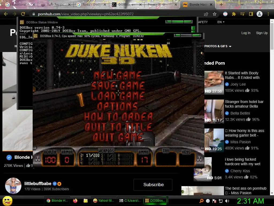Click the 2:31 AM taskbar clock
Screen dimensions: 274x206
(250, 201)
